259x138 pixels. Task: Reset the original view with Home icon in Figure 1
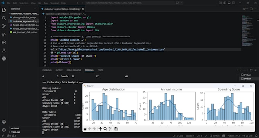point(85,129)
